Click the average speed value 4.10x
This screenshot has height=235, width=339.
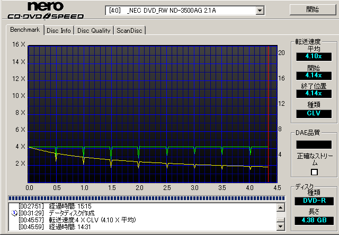[314, 57]
